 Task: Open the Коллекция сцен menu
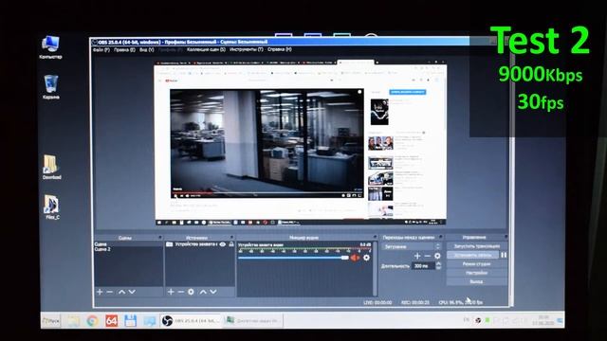206,49
